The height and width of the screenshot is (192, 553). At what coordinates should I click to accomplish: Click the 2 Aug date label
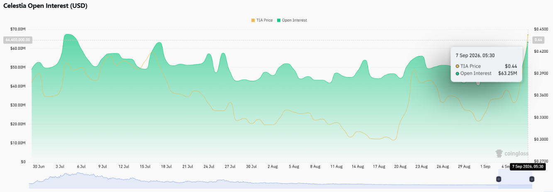[273, 166]
